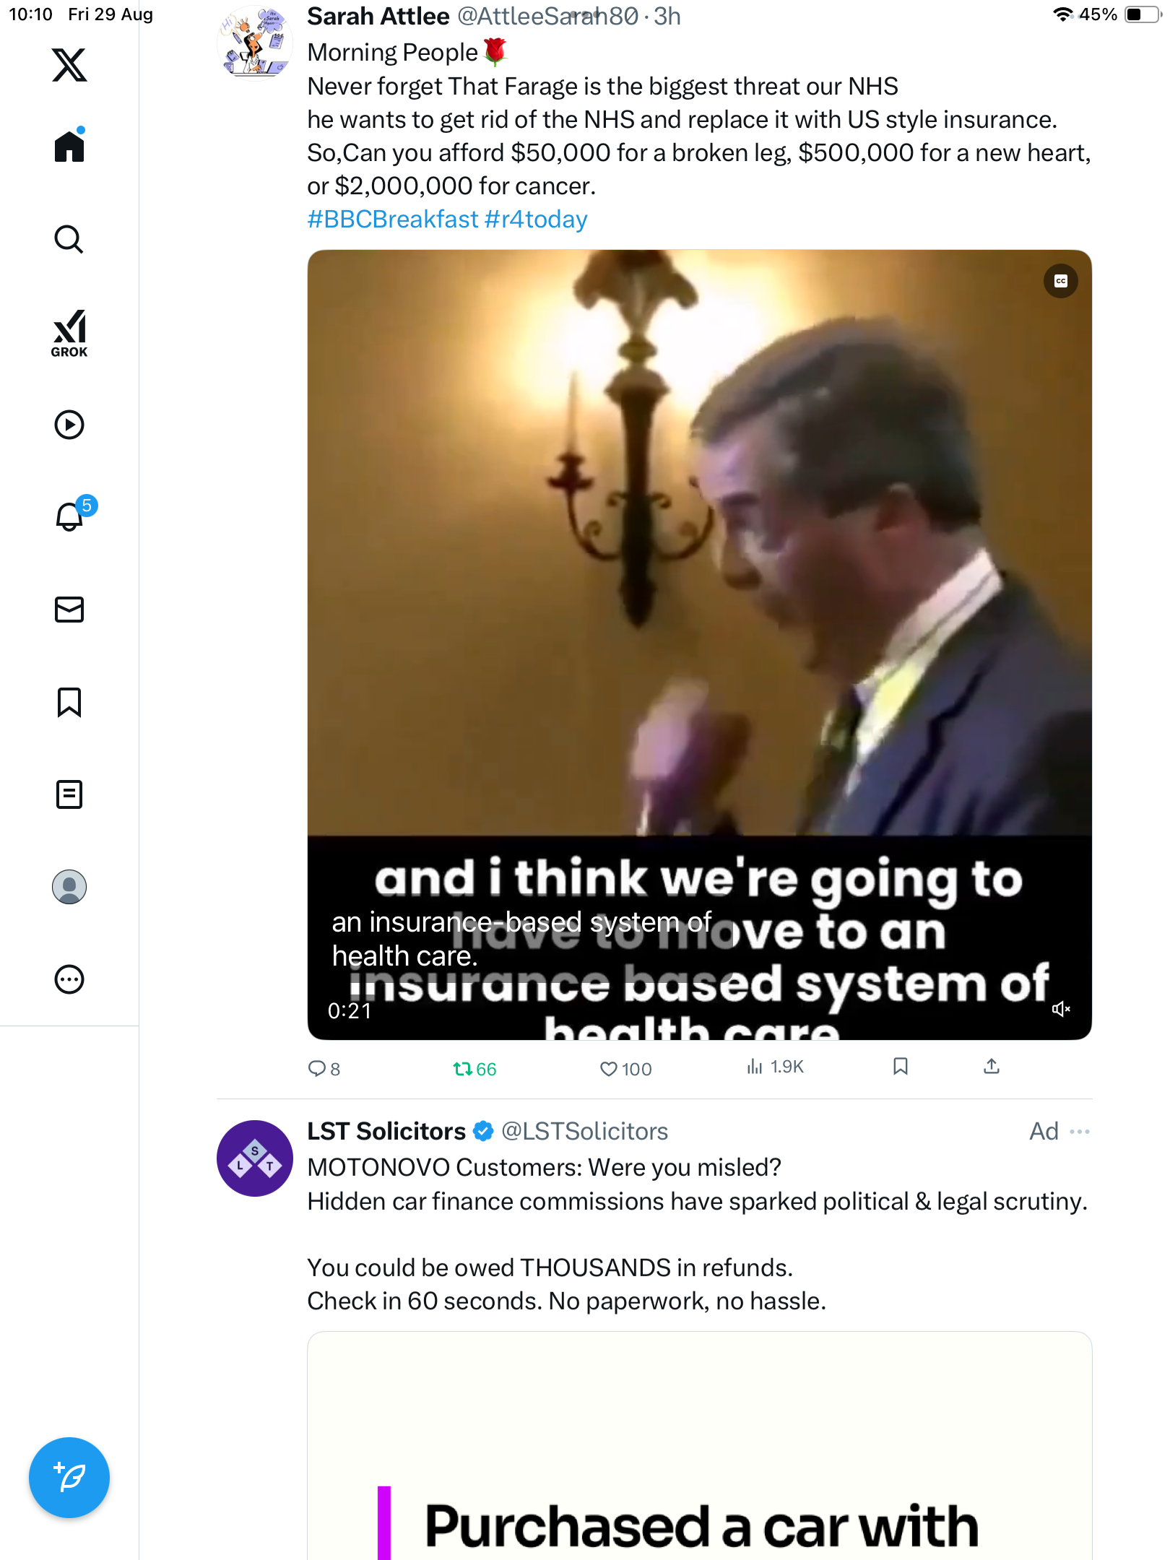
Task: Open Lists icon in sidebar
Action: [x=69, y=794]
